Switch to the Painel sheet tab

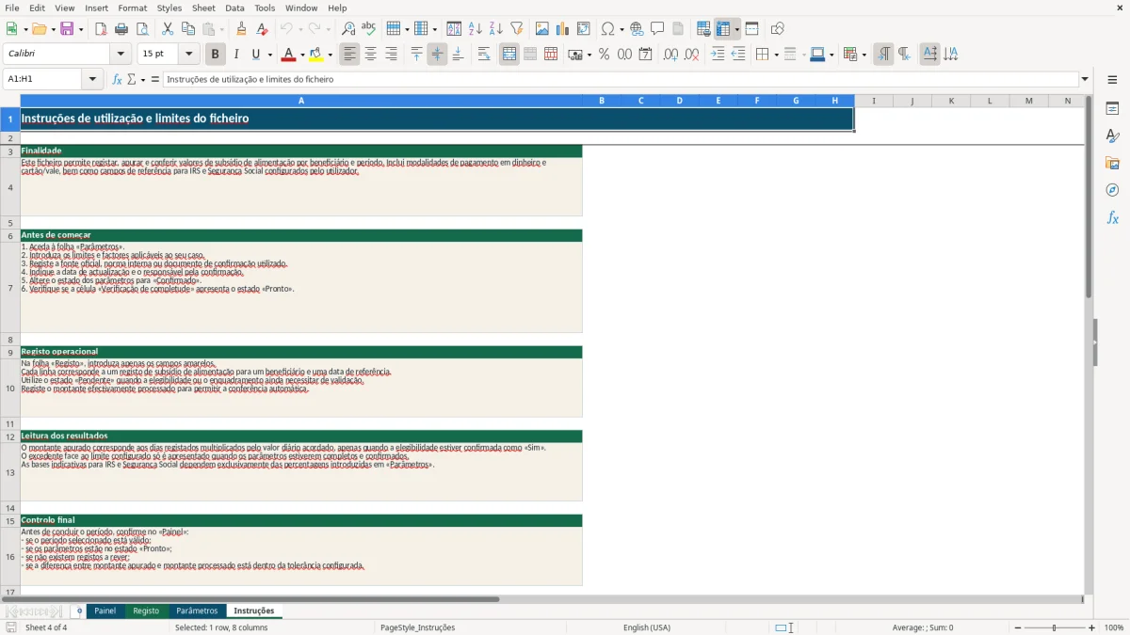pyautogui.click(x=105, y=611)
